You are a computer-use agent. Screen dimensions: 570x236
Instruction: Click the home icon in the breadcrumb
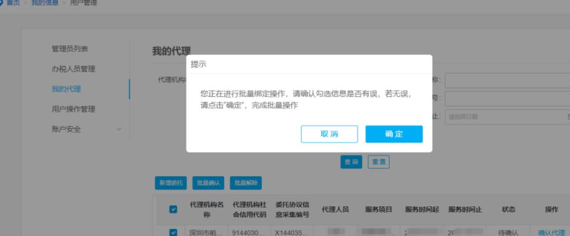pyautogui.click(x=2, y=3)
